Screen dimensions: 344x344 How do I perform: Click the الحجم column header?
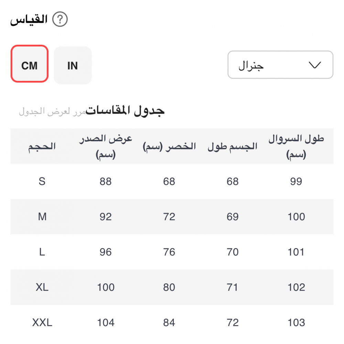coord(42,147)
